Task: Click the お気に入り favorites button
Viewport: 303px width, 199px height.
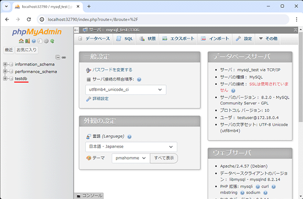Action: (27, 50)
